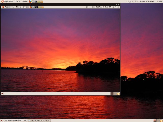Open Terminal launcher in the outer top panel
This screenshot has height=122, width=163.
[x=36, y=1]
